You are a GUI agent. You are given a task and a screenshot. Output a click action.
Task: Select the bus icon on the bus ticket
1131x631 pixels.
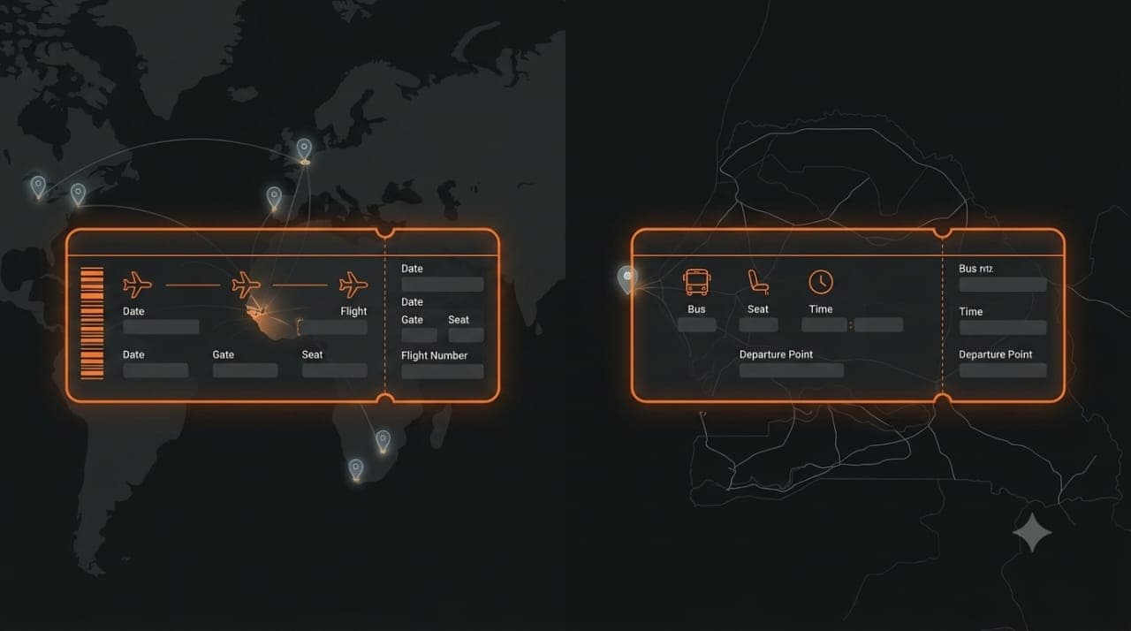(x=696, y=283)
